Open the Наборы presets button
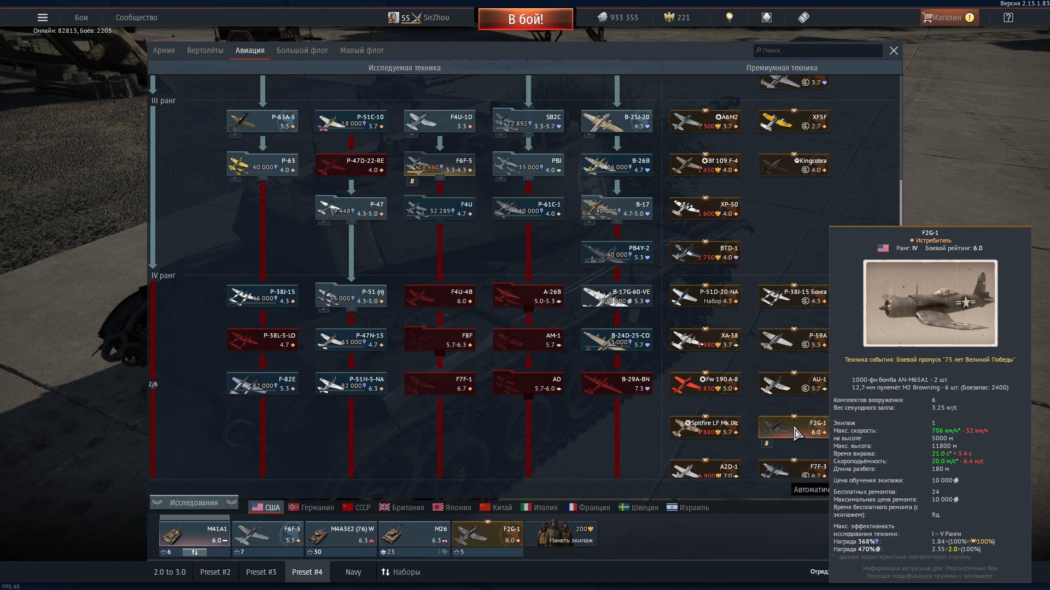 tap(401, 572)
